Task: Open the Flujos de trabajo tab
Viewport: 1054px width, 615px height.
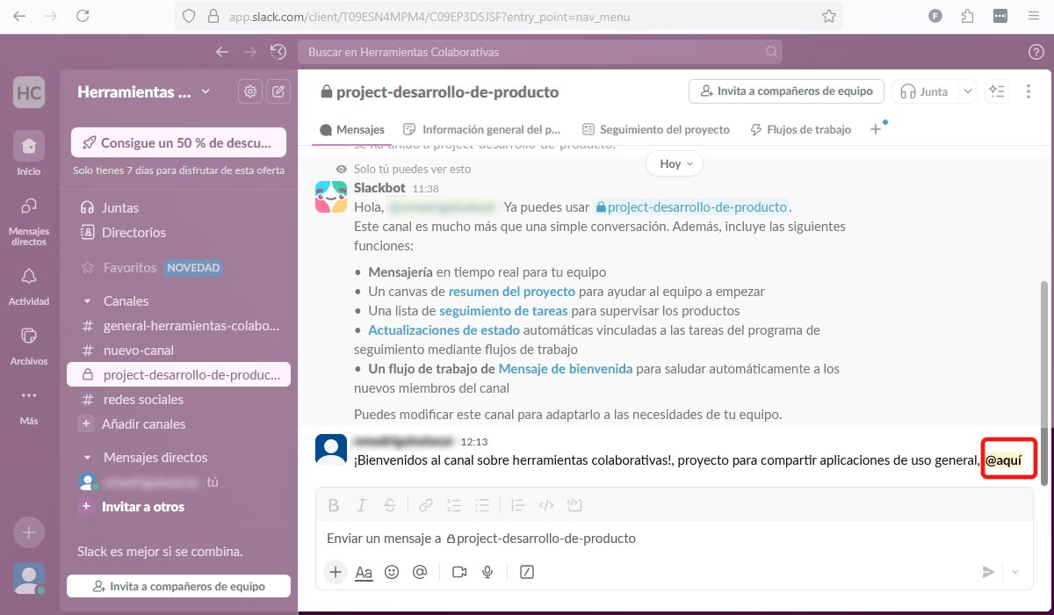Action: pyautogui.click(x=800, y=129)
